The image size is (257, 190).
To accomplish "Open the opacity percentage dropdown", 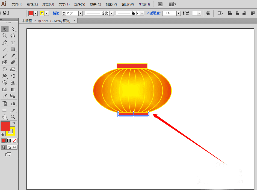I will tap(179, 13).
